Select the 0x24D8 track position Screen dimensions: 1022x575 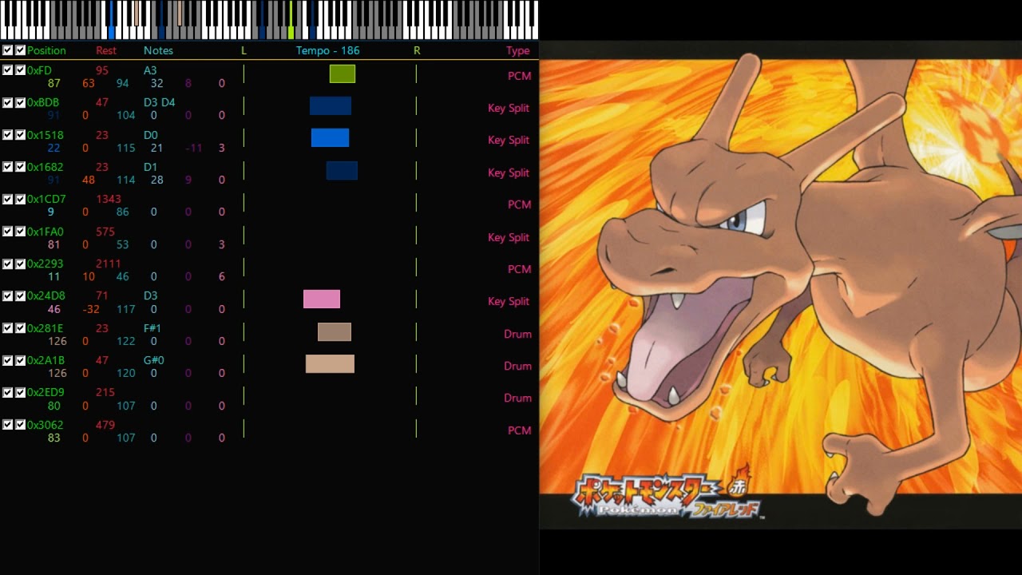[x=46, y=295]
